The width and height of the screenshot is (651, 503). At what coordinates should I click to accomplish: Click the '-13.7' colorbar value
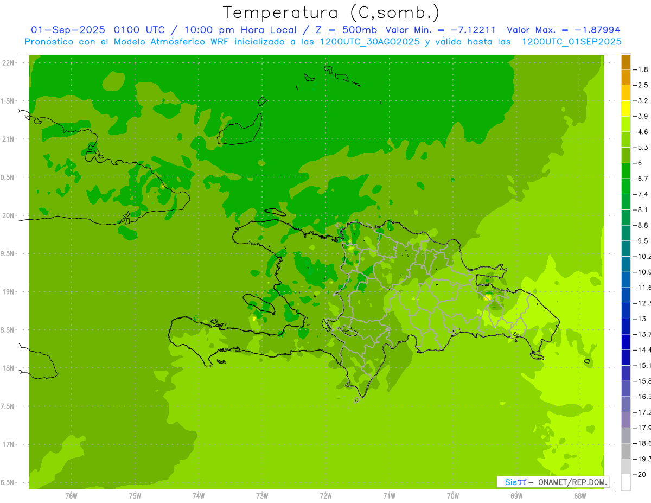coord(642,334)
